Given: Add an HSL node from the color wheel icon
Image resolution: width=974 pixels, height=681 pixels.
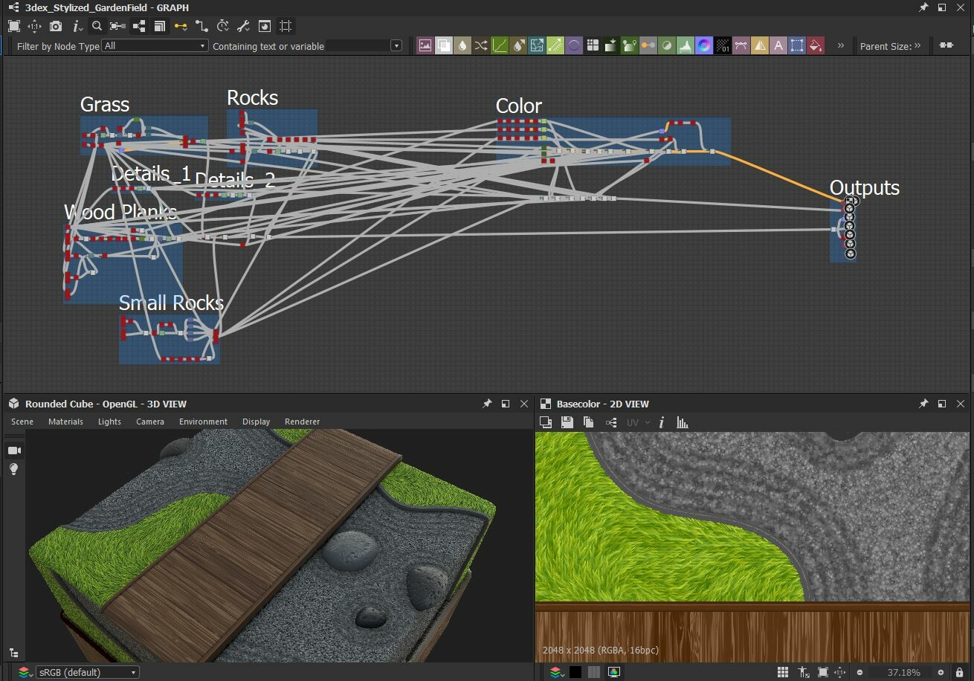Looking at the screenshot, I should [704, 45].
